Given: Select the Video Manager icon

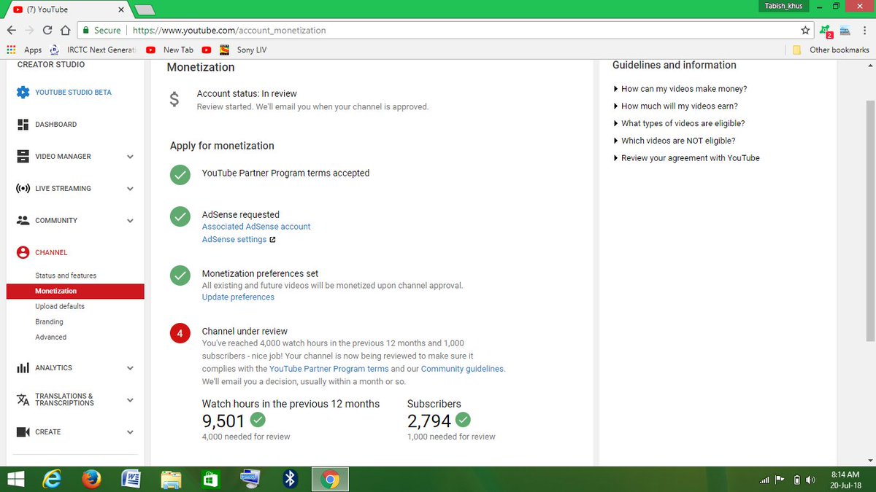Looking at the screenshot, I should tap(23, 157).
